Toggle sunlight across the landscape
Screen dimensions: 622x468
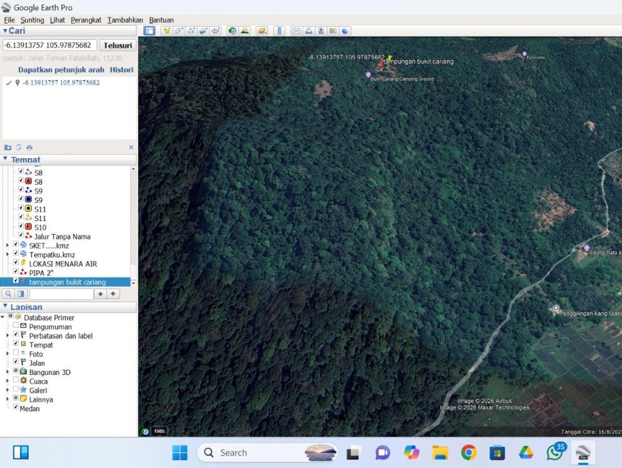245,31
